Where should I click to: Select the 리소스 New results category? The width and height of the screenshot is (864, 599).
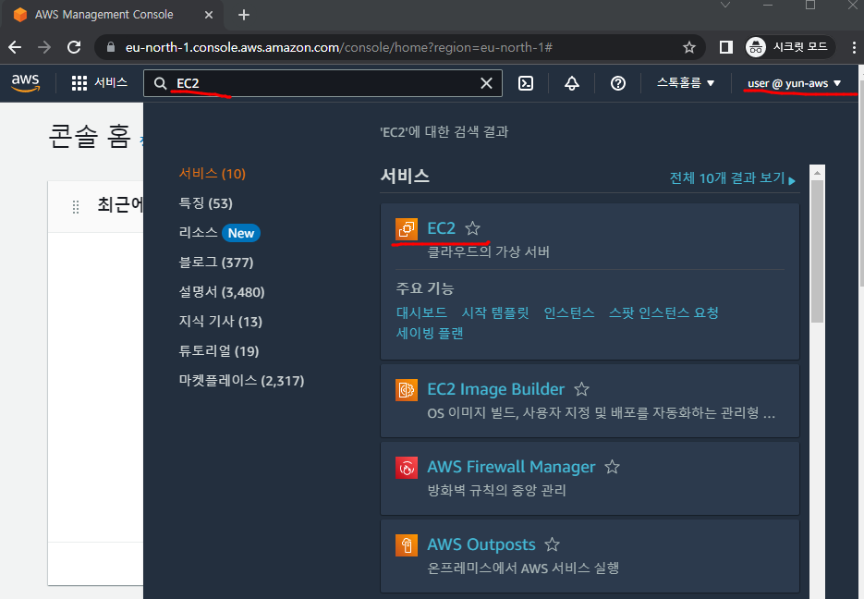(x=219, y=233)
